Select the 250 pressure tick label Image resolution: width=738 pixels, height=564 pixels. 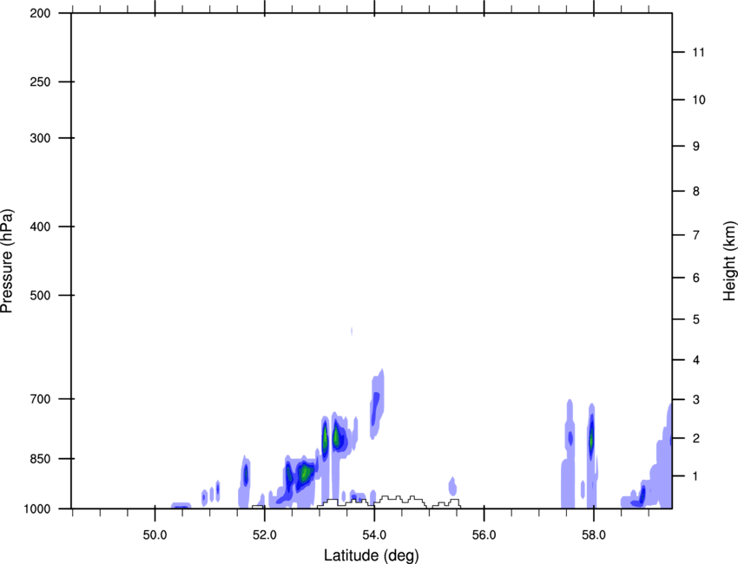point(40,82)
